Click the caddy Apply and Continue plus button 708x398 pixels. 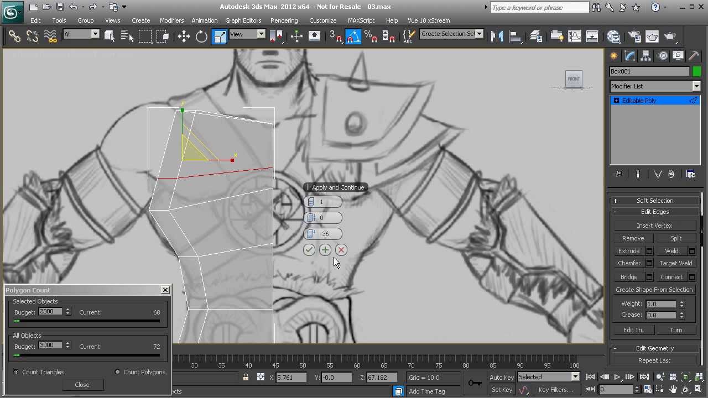point(325,250)
